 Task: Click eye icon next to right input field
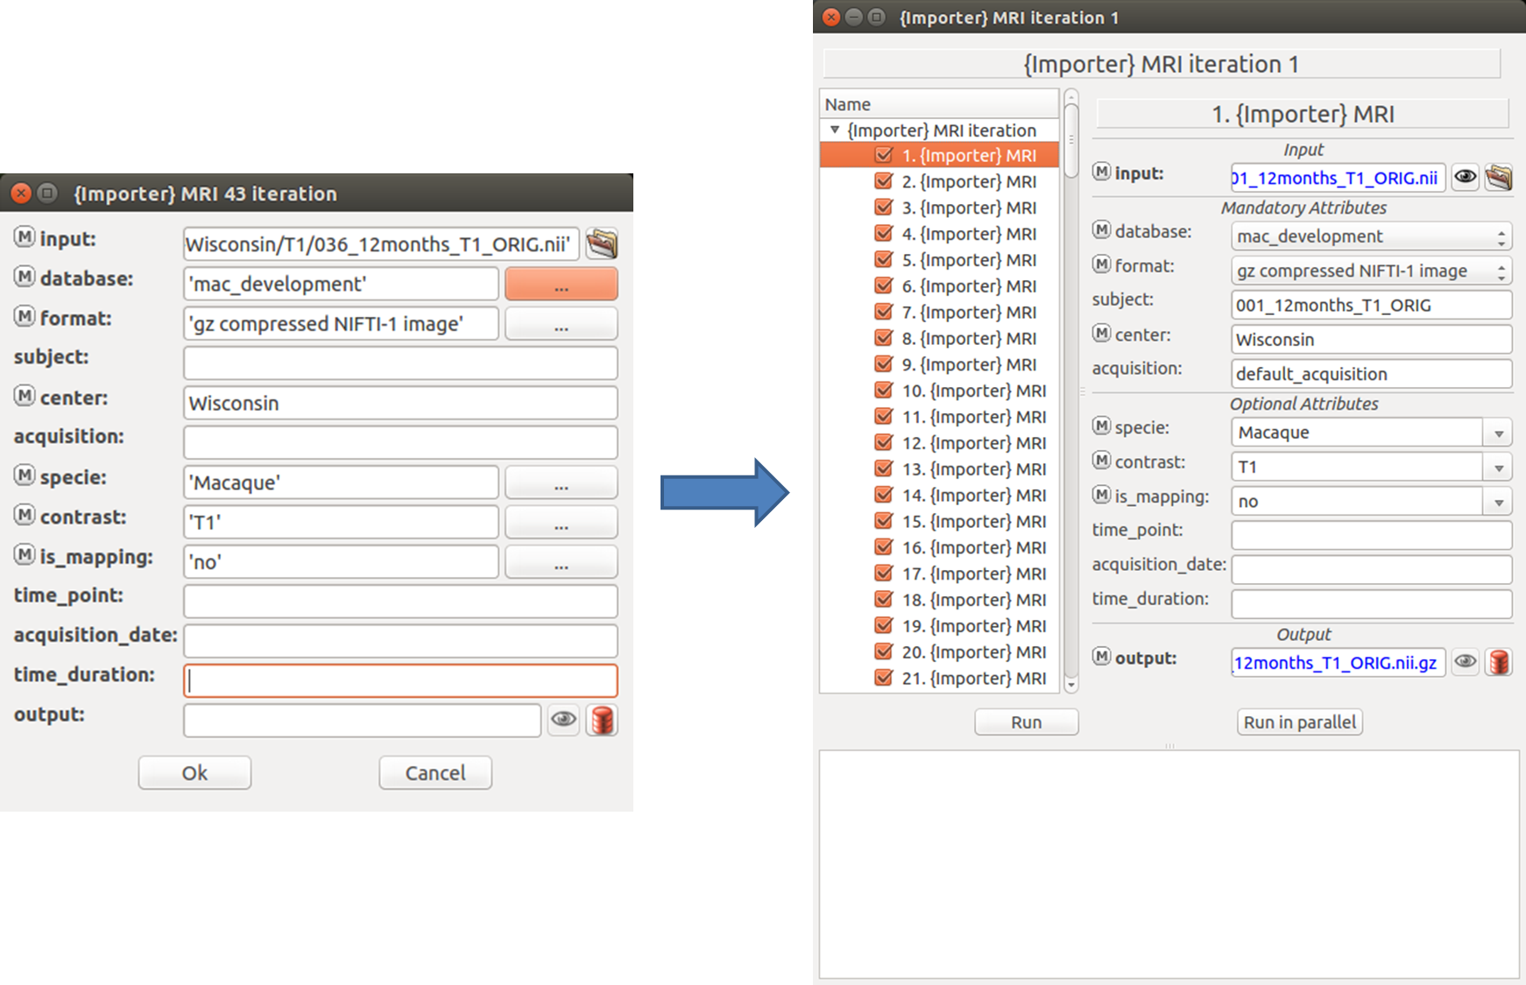1465,177
